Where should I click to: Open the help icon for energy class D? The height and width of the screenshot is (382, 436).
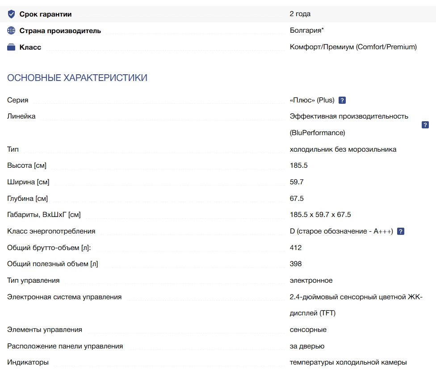pos(401,231)
